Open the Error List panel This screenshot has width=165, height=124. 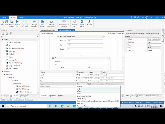coord(10,99)
